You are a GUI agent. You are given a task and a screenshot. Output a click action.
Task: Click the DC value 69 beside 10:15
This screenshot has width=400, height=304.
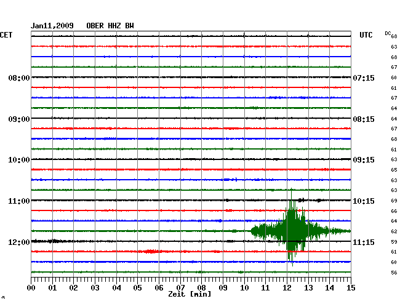point(394,201)
